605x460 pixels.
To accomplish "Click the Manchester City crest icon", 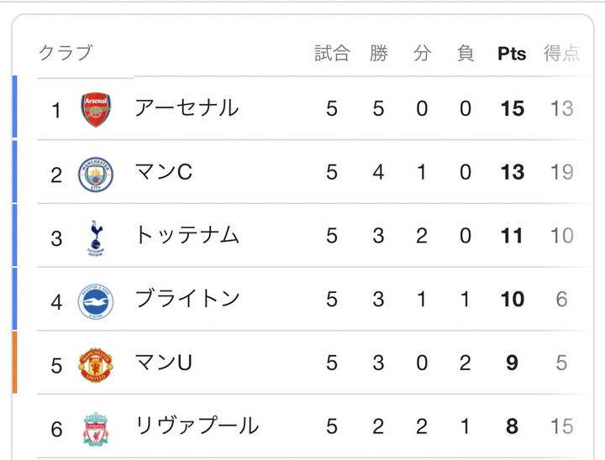I will coord(95,174).
